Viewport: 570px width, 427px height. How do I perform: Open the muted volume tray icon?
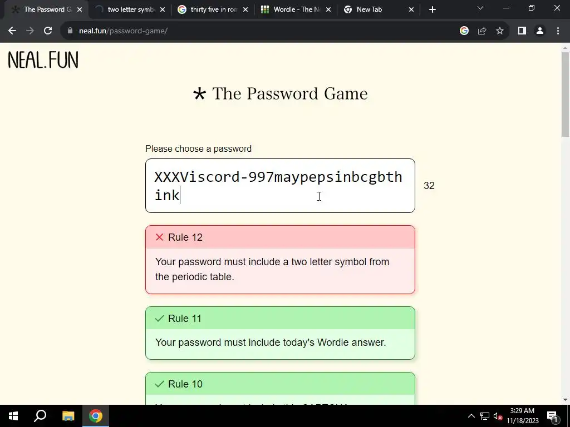(498, 416)
